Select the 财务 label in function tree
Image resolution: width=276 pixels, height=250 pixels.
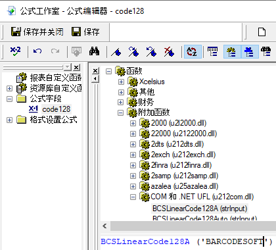[146, 102]
